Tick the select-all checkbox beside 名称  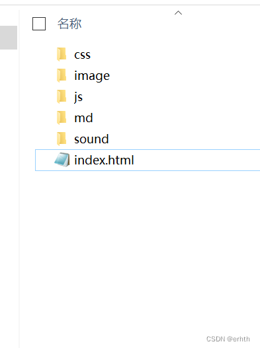39,24
